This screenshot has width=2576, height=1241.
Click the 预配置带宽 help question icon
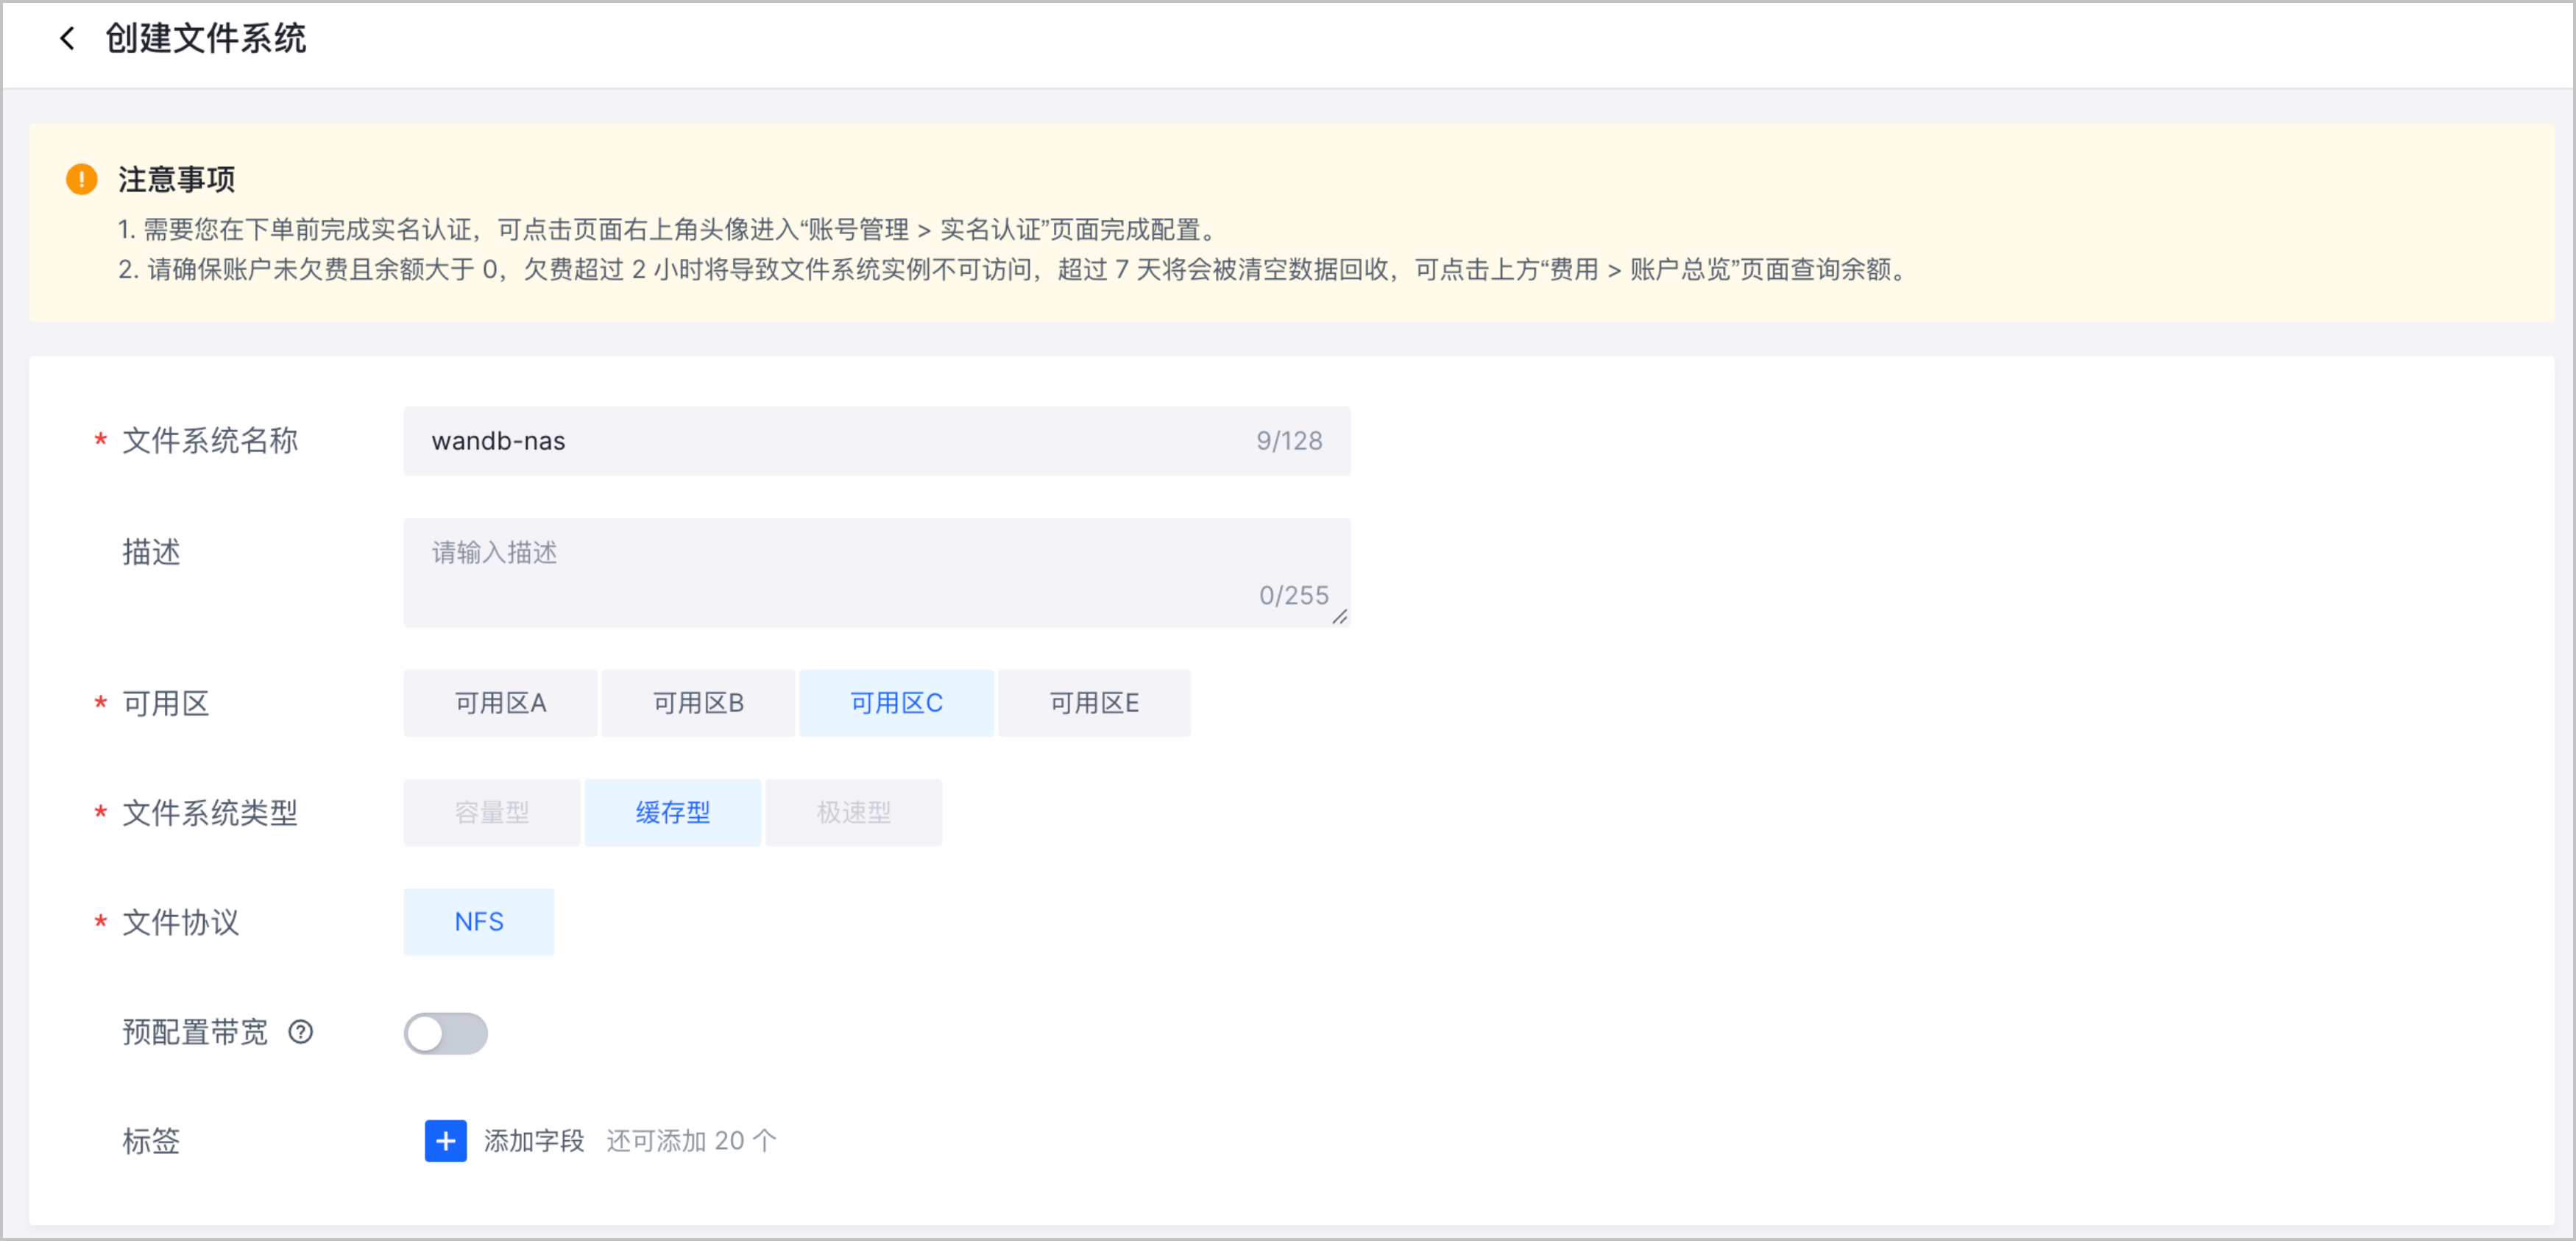pyautogui.click(x=300, y=1031)
